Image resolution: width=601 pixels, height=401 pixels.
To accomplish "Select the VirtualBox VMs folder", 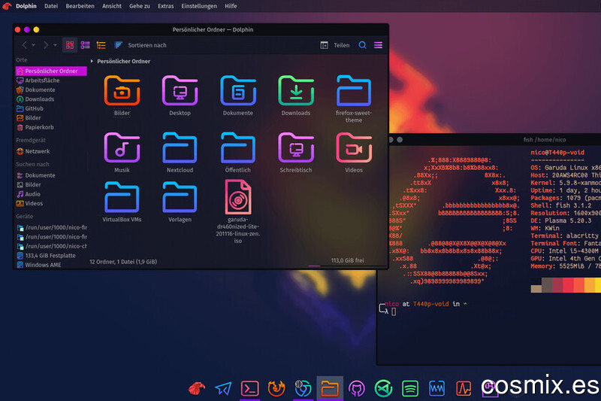I will coord(122,197).
